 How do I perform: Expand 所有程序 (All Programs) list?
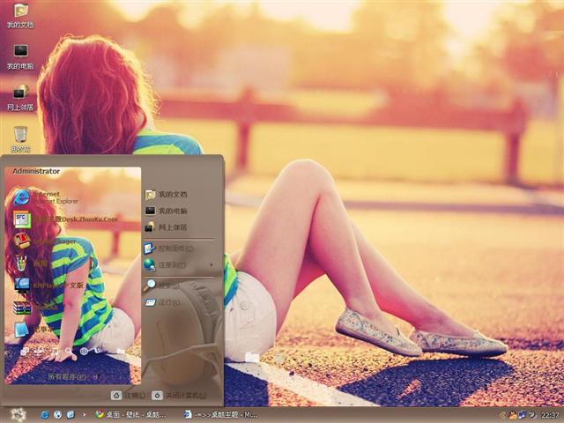(67, 376)
